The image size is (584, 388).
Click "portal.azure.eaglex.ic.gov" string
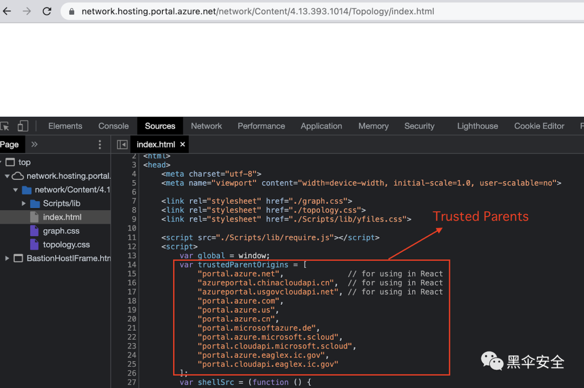(x=261, y=355)
